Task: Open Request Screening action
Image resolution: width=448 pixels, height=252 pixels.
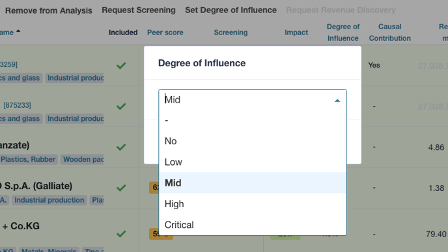Action: coord(139,10)
